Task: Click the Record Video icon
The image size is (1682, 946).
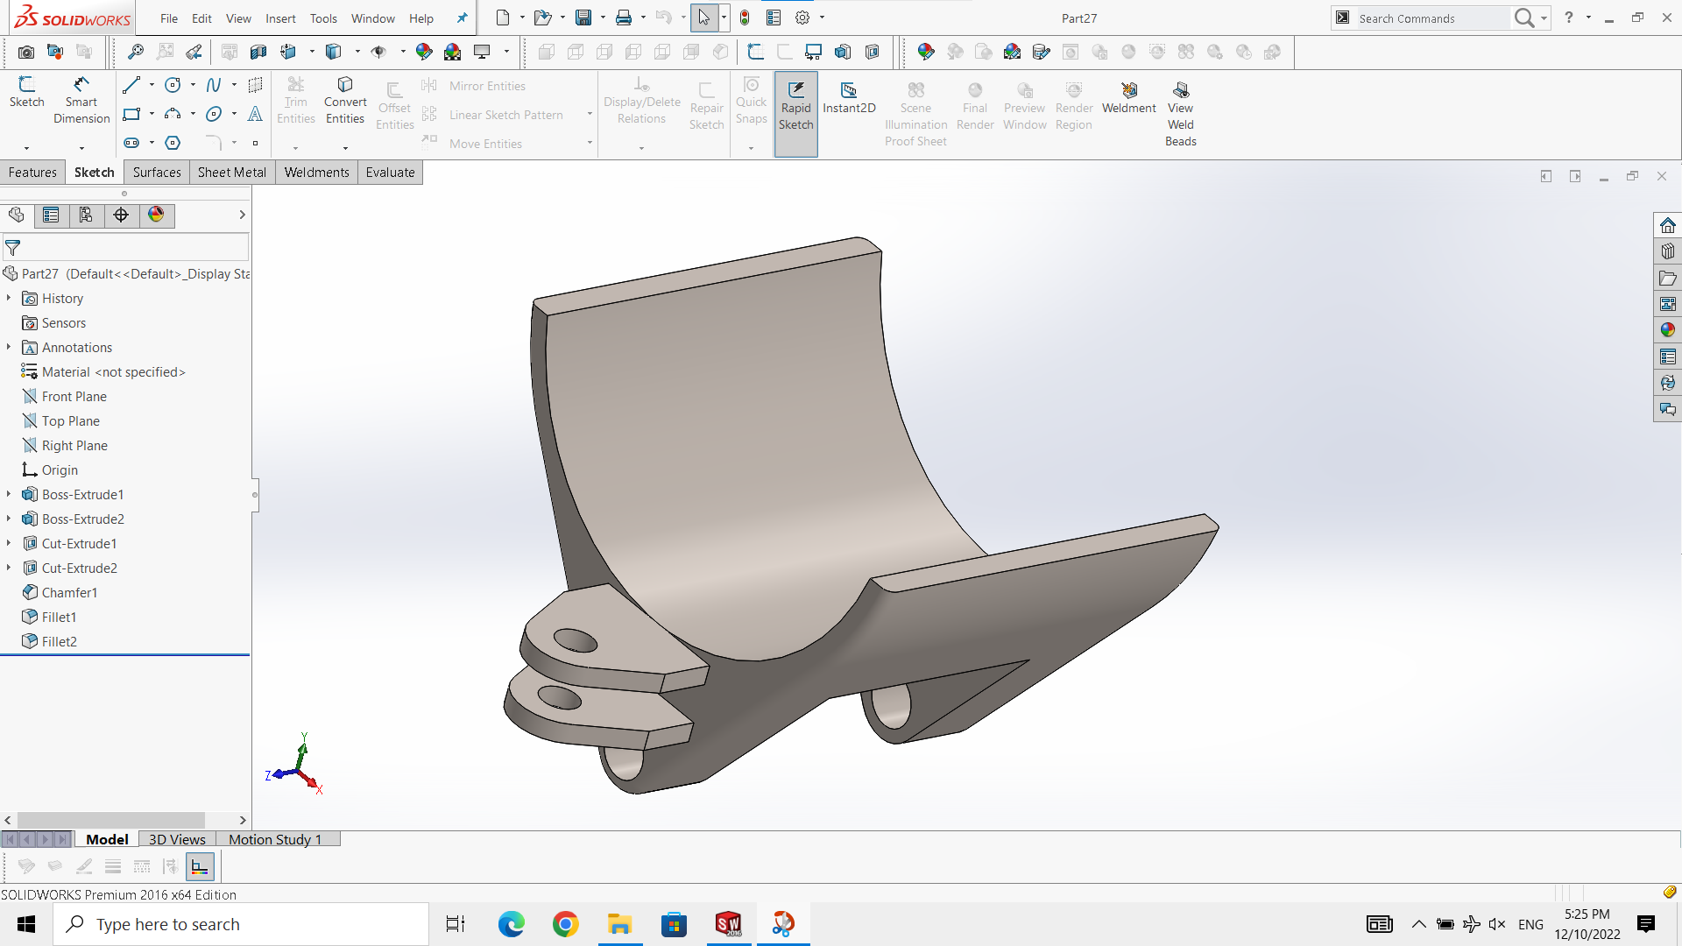Action: pos(55,52)
